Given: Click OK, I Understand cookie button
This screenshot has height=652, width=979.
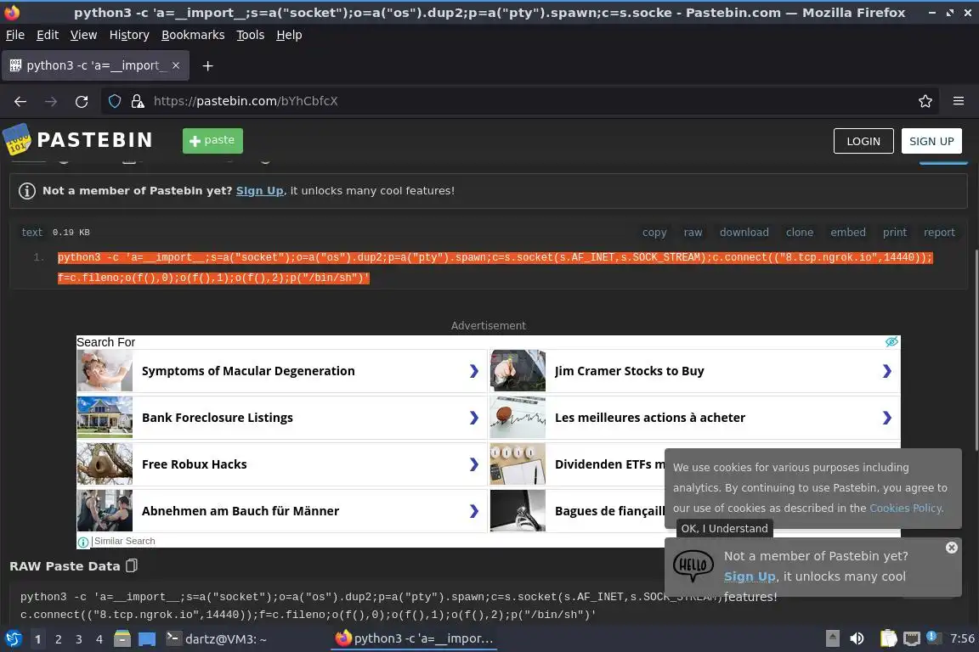Looking at the screenshot, I should point(724,528).
